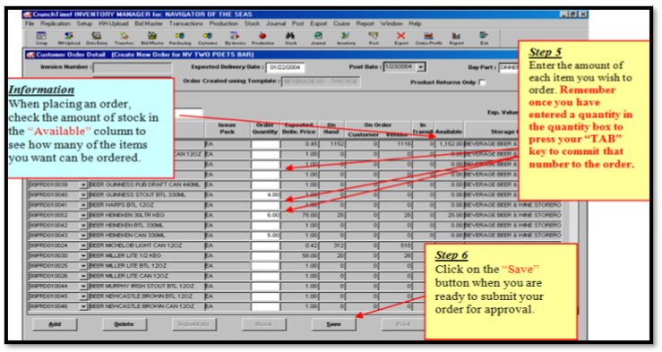Click the Production tomato icon
The image size is (662, 352).
tap(262, 38)
